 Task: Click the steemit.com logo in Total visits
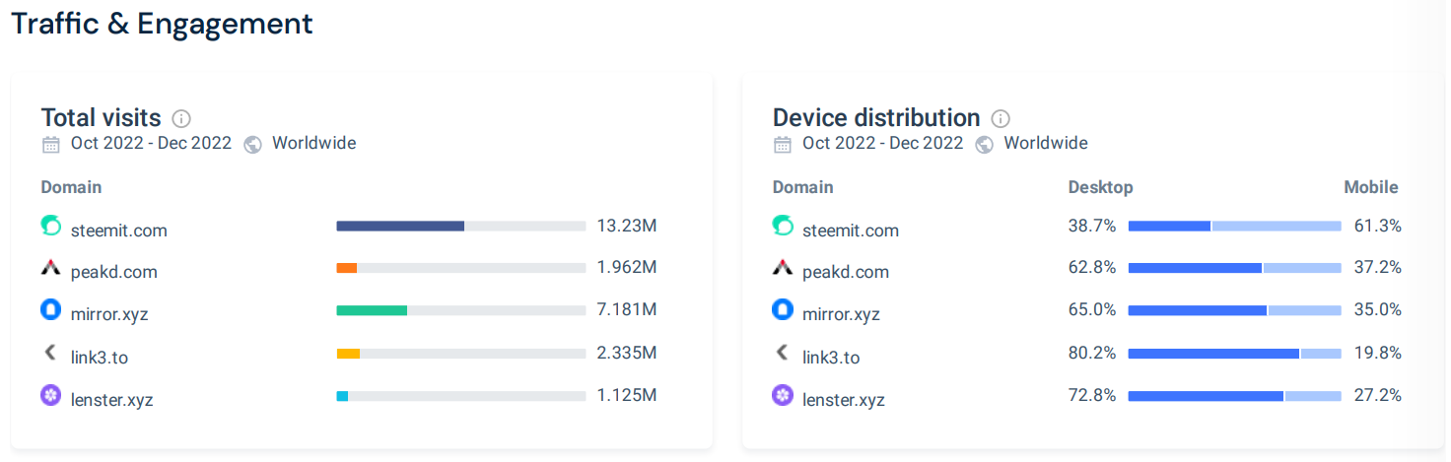point(51,227)
